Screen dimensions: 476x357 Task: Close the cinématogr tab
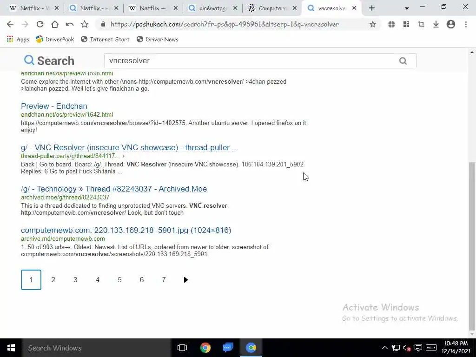[235, 8]
